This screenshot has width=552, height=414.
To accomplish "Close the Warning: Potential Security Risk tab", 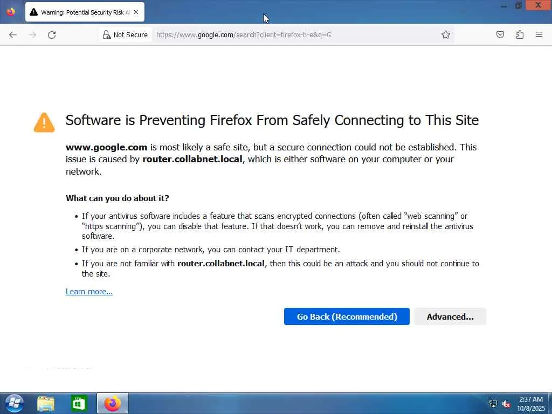I will click(136, 12).
